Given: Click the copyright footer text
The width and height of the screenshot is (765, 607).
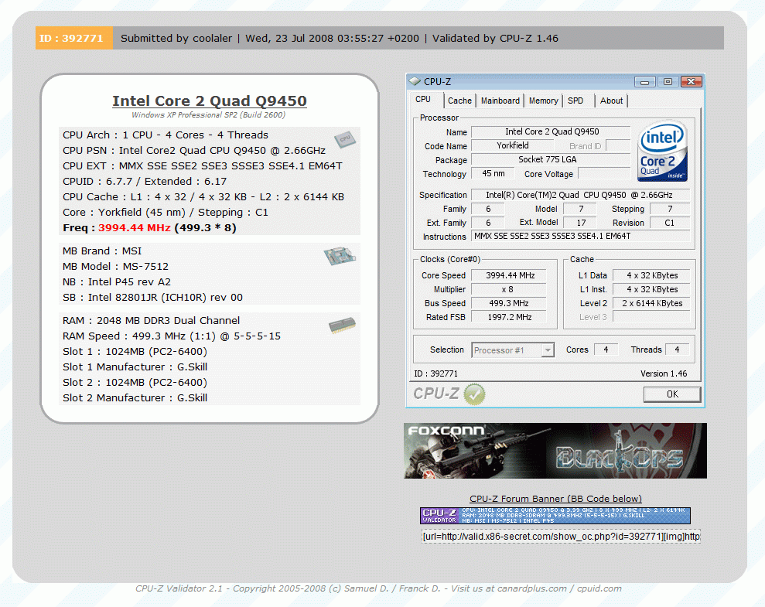Looking at the screenshot, I should pyautogui.click(x=378, y=588).
